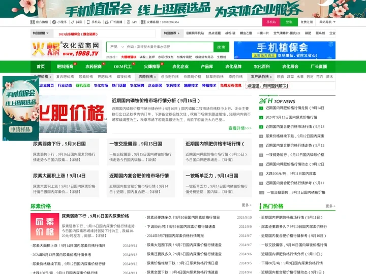The width and height of the screenshot is (366, 274).
Task: Open the 农化百科 nav tab
Action: (262, 66)
